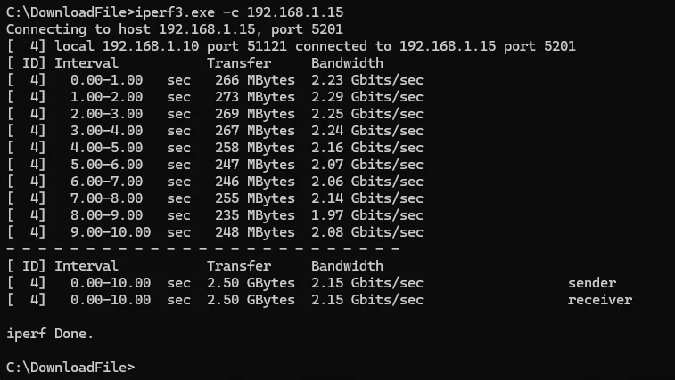Click the 273 MBytes transfer value
675x380 pixels.
255,97
